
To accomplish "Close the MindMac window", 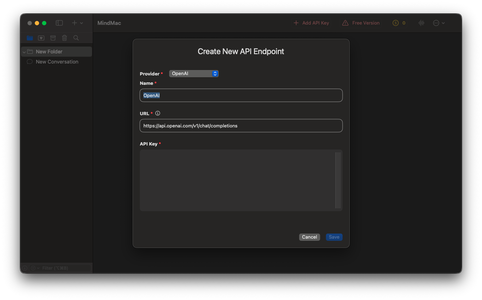I will [30, 23].
